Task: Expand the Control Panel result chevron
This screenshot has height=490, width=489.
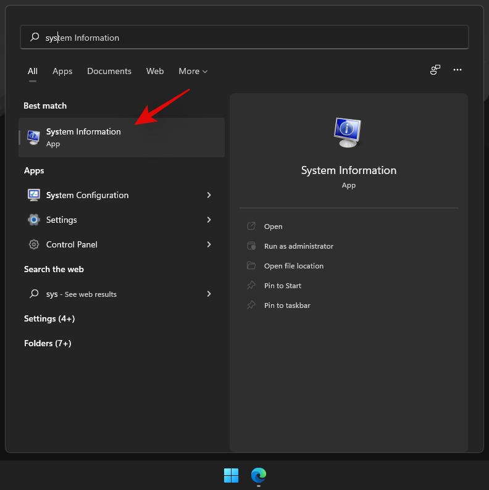Action: [x=209, y=244]
